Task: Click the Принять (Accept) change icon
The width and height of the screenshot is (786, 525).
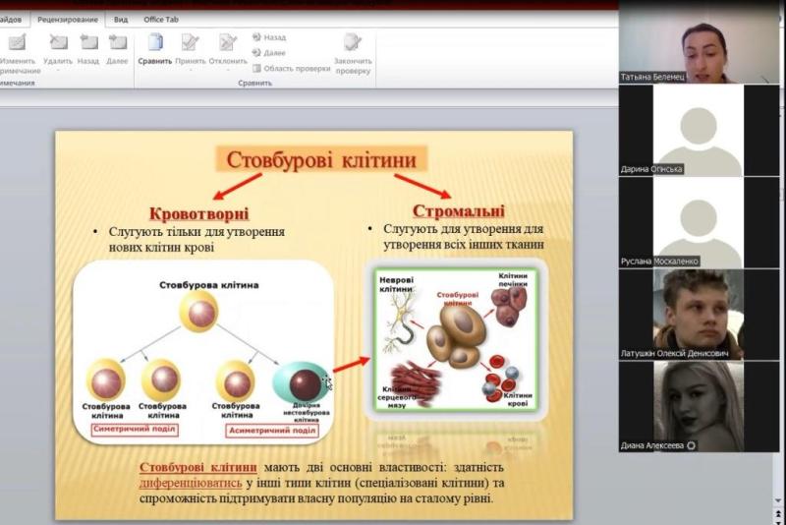Action: click(x=190, y=43)
